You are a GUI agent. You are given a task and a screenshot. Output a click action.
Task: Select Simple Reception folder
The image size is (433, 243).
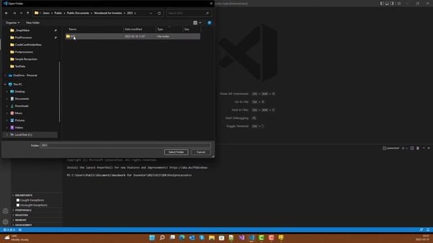26,59
